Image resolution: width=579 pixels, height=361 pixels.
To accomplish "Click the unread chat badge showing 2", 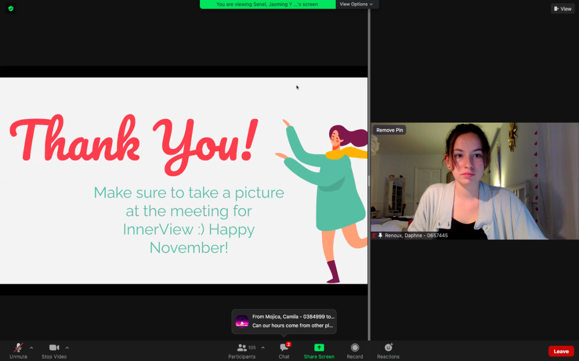I will (289, 345).
